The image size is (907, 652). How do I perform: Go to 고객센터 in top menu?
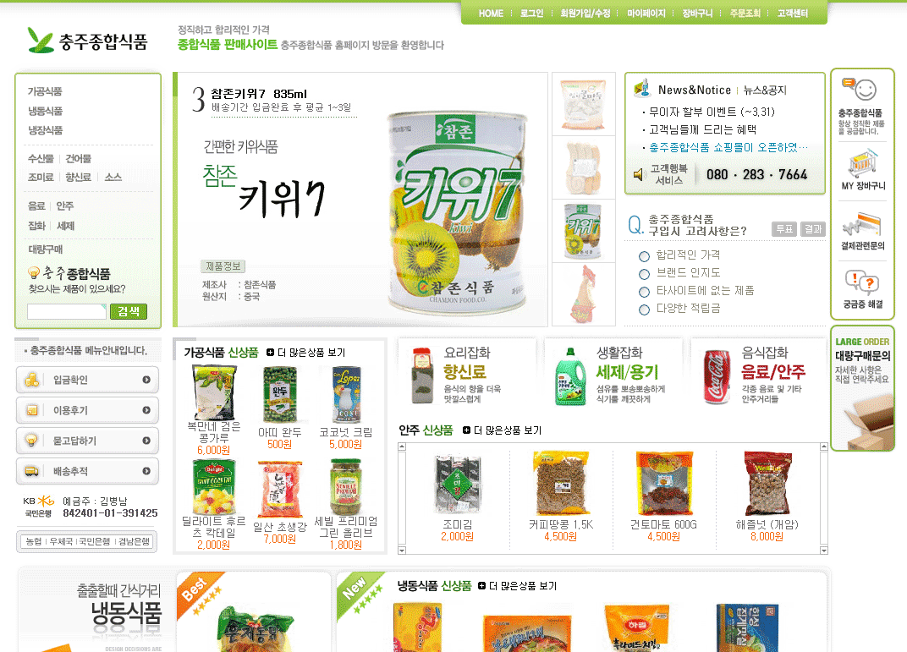pyautogui.click(x=793, y=14)
